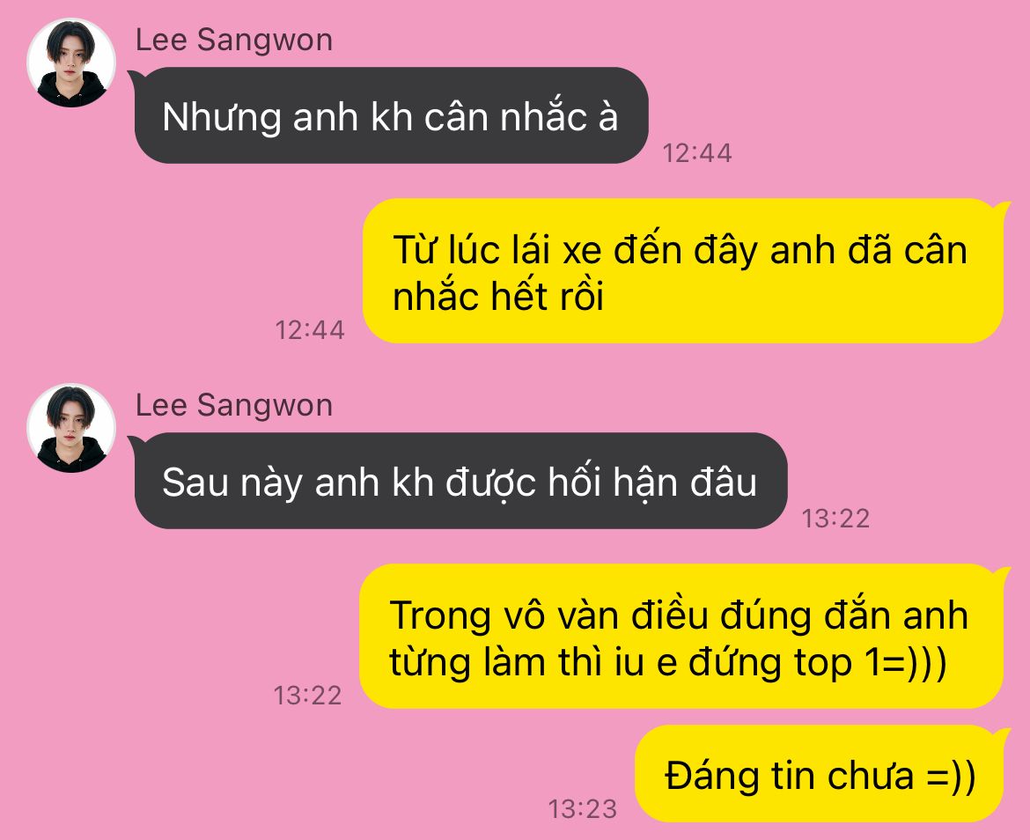This screenshot has width=1030, height=840.
Task: Tap the 'Trong vô vàn điều đúng đắn' message
Action: pos(683,637)
